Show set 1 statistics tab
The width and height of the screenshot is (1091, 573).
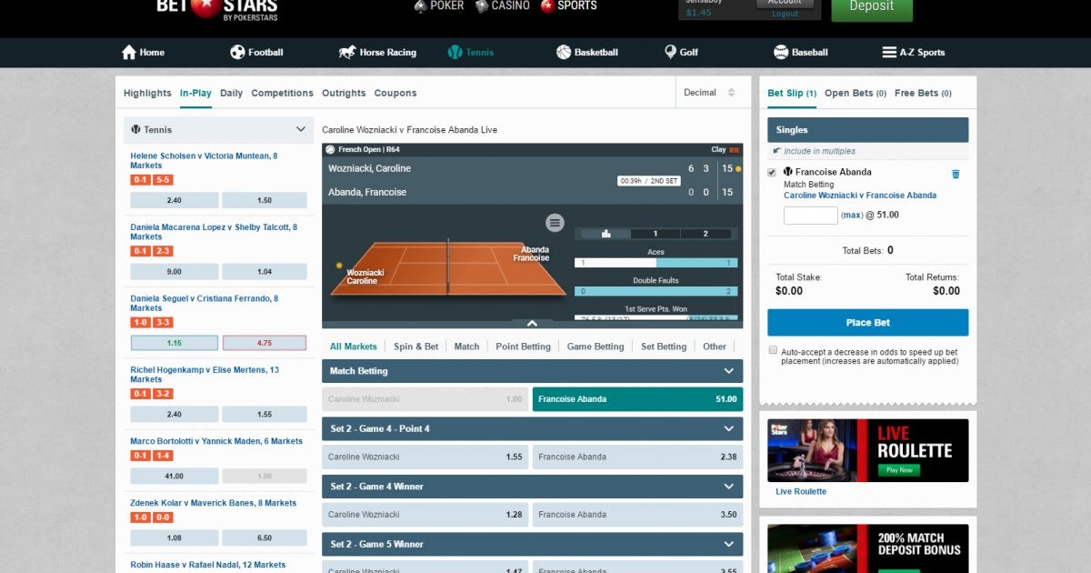click(656, 234)
